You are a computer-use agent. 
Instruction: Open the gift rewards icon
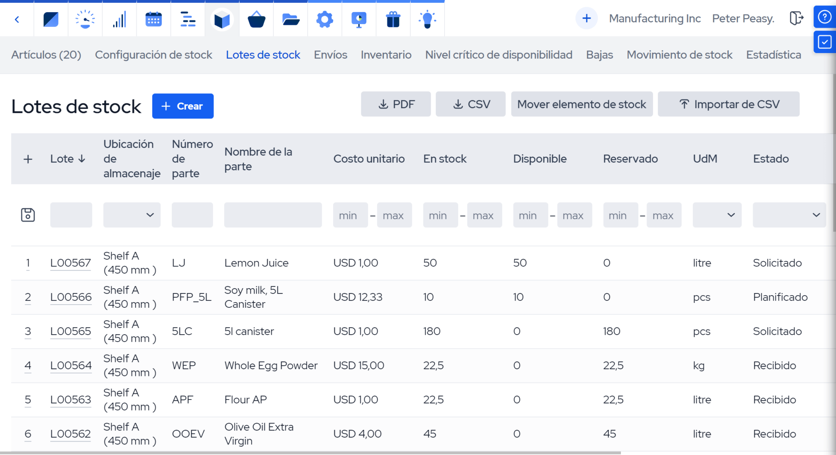point(393,19)
